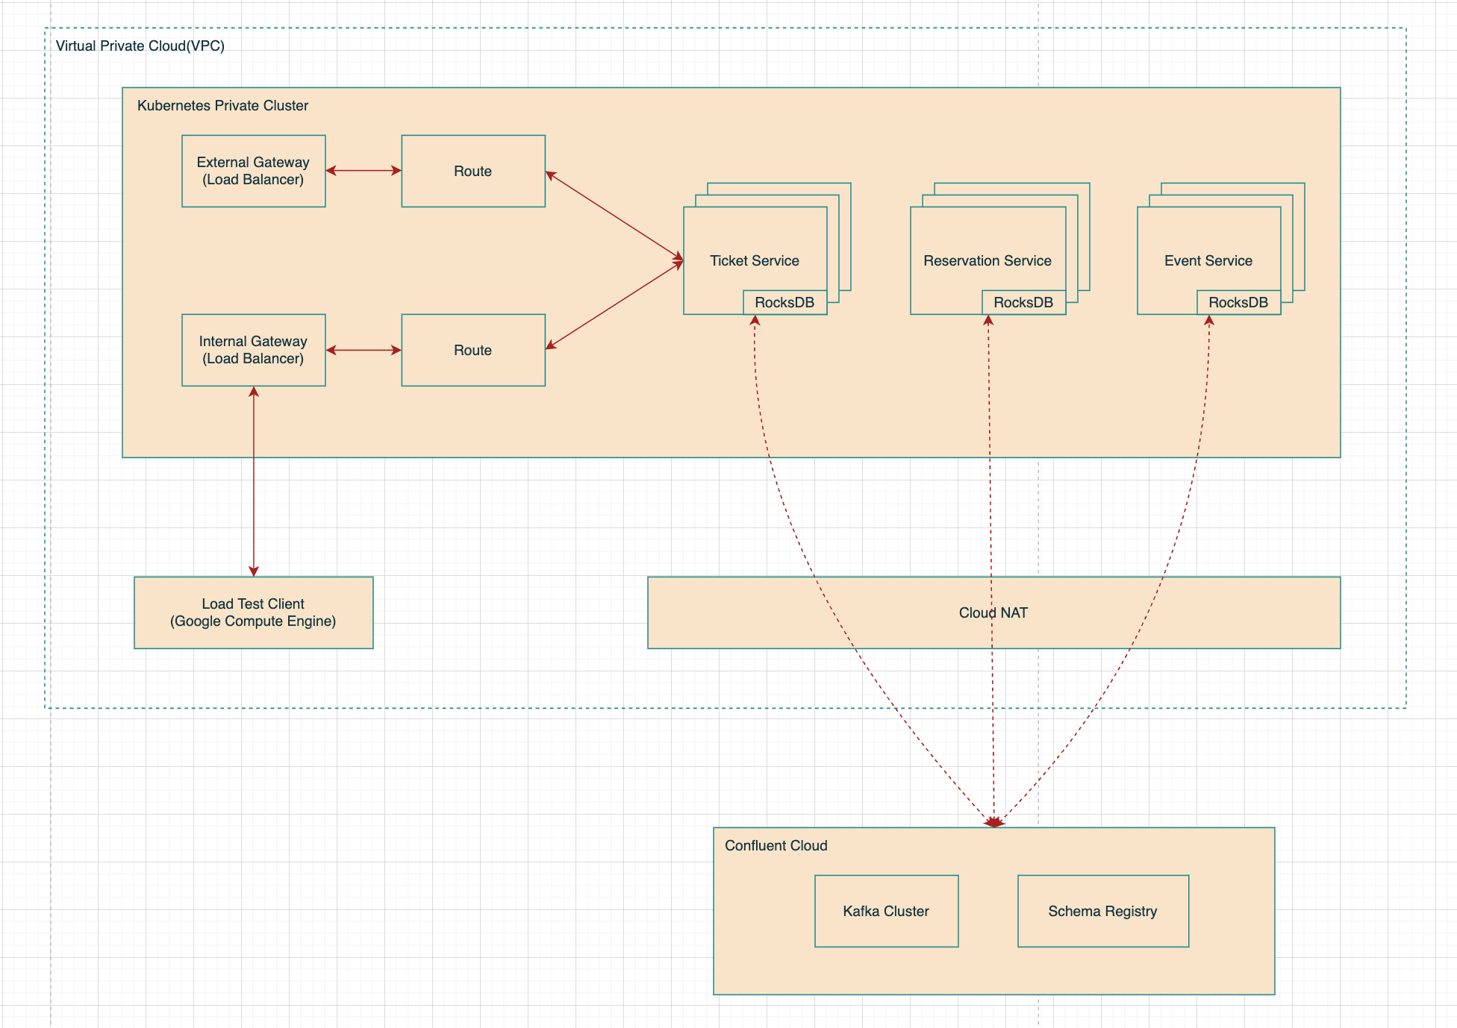The image size is (1457, 1028).
Task: Click arrow between External Gateway and Route
Action: [x=364, y=171]
